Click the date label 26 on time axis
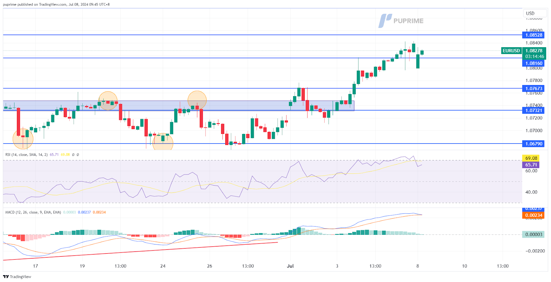Screen dimensions: 551x282 click(x=210, y=266)
